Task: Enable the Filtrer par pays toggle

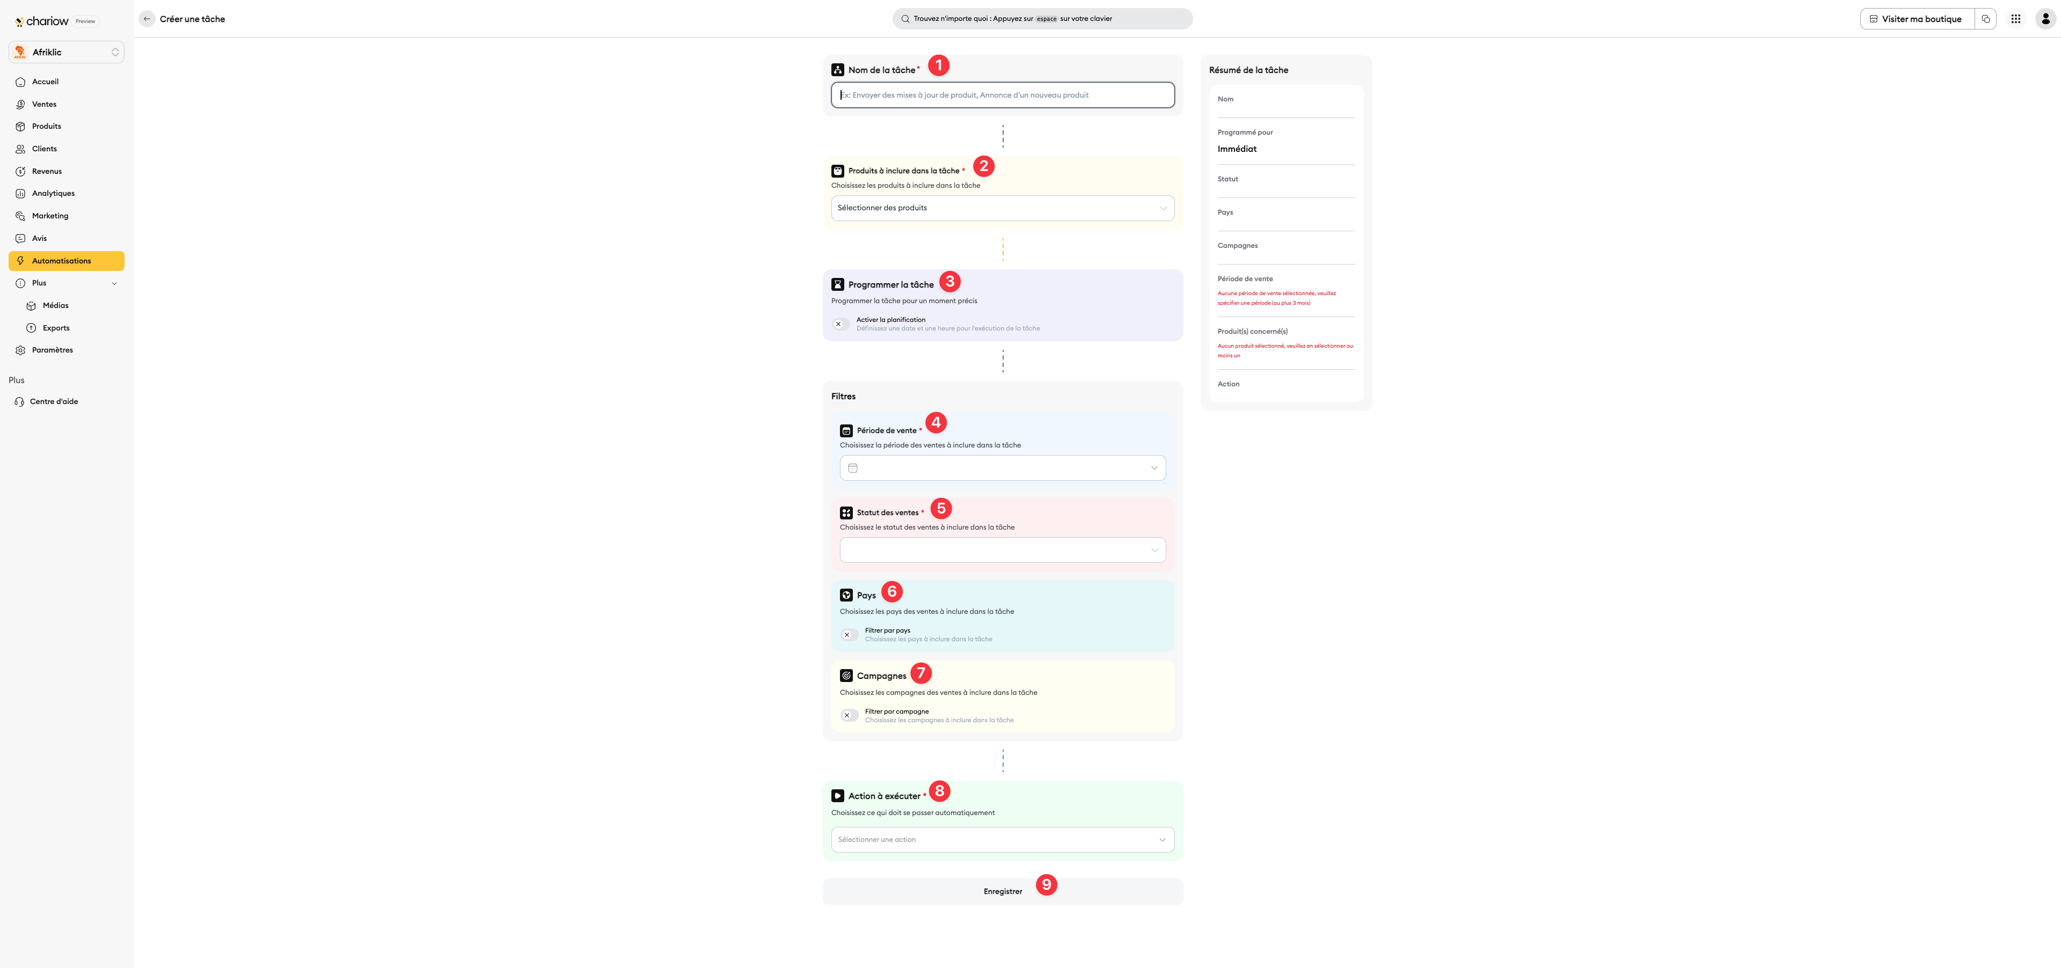Action: click(850, 635)
